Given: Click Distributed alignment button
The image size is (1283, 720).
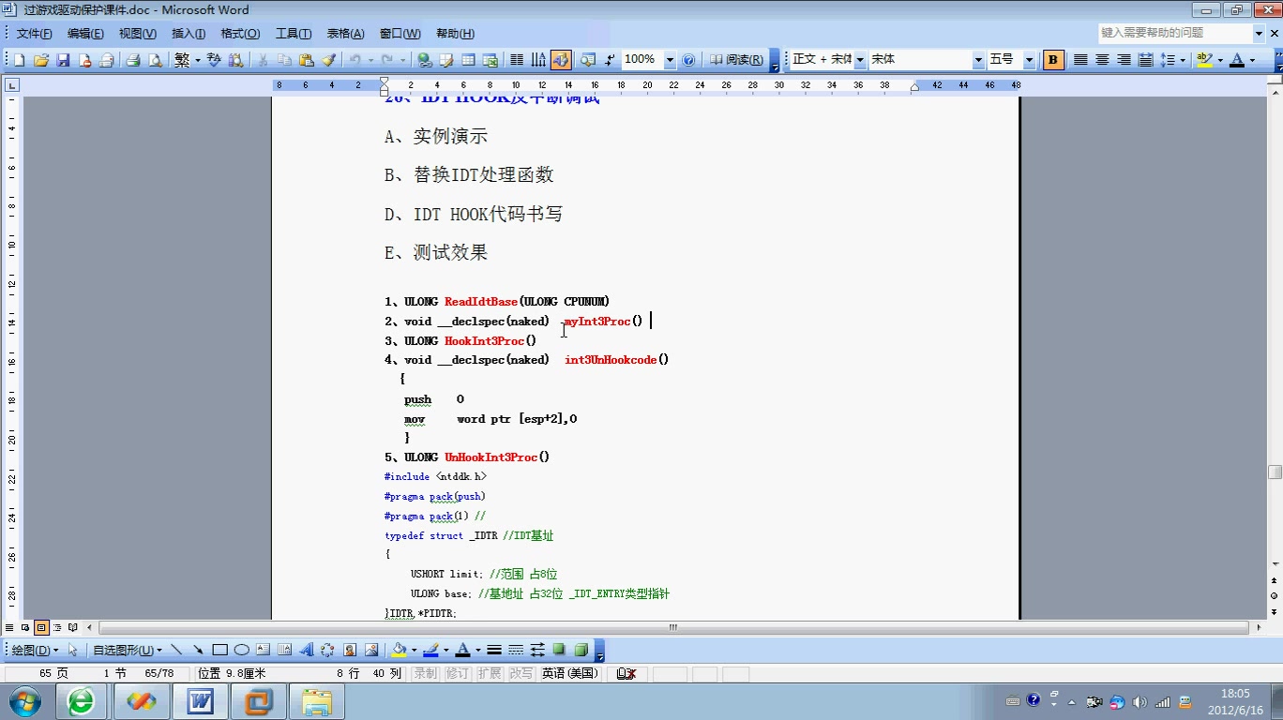Looking at the screenshot, I should tap(1145, 60).
